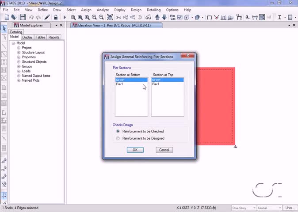Click the Cancel button in dialog
Screen dimensions: 298x212
click(164, 150)
